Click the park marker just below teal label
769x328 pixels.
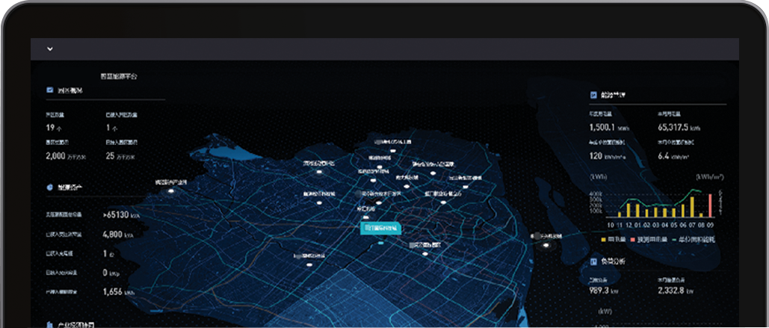click(425, 253)
